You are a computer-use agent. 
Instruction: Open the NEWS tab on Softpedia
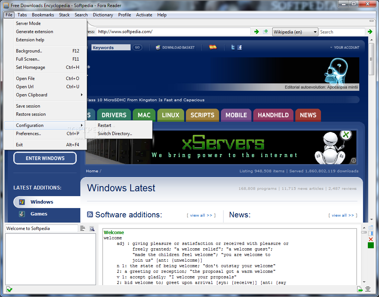[x=308, y=115]
